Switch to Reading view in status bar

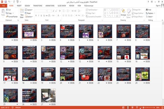tap(132, 108)
